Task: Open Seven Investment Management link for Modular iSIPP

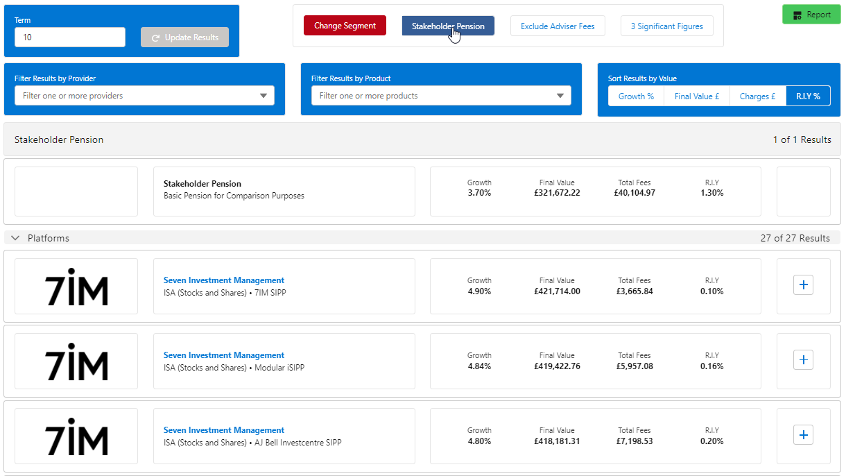Action: pyautogui.click(x=224, y=355)
